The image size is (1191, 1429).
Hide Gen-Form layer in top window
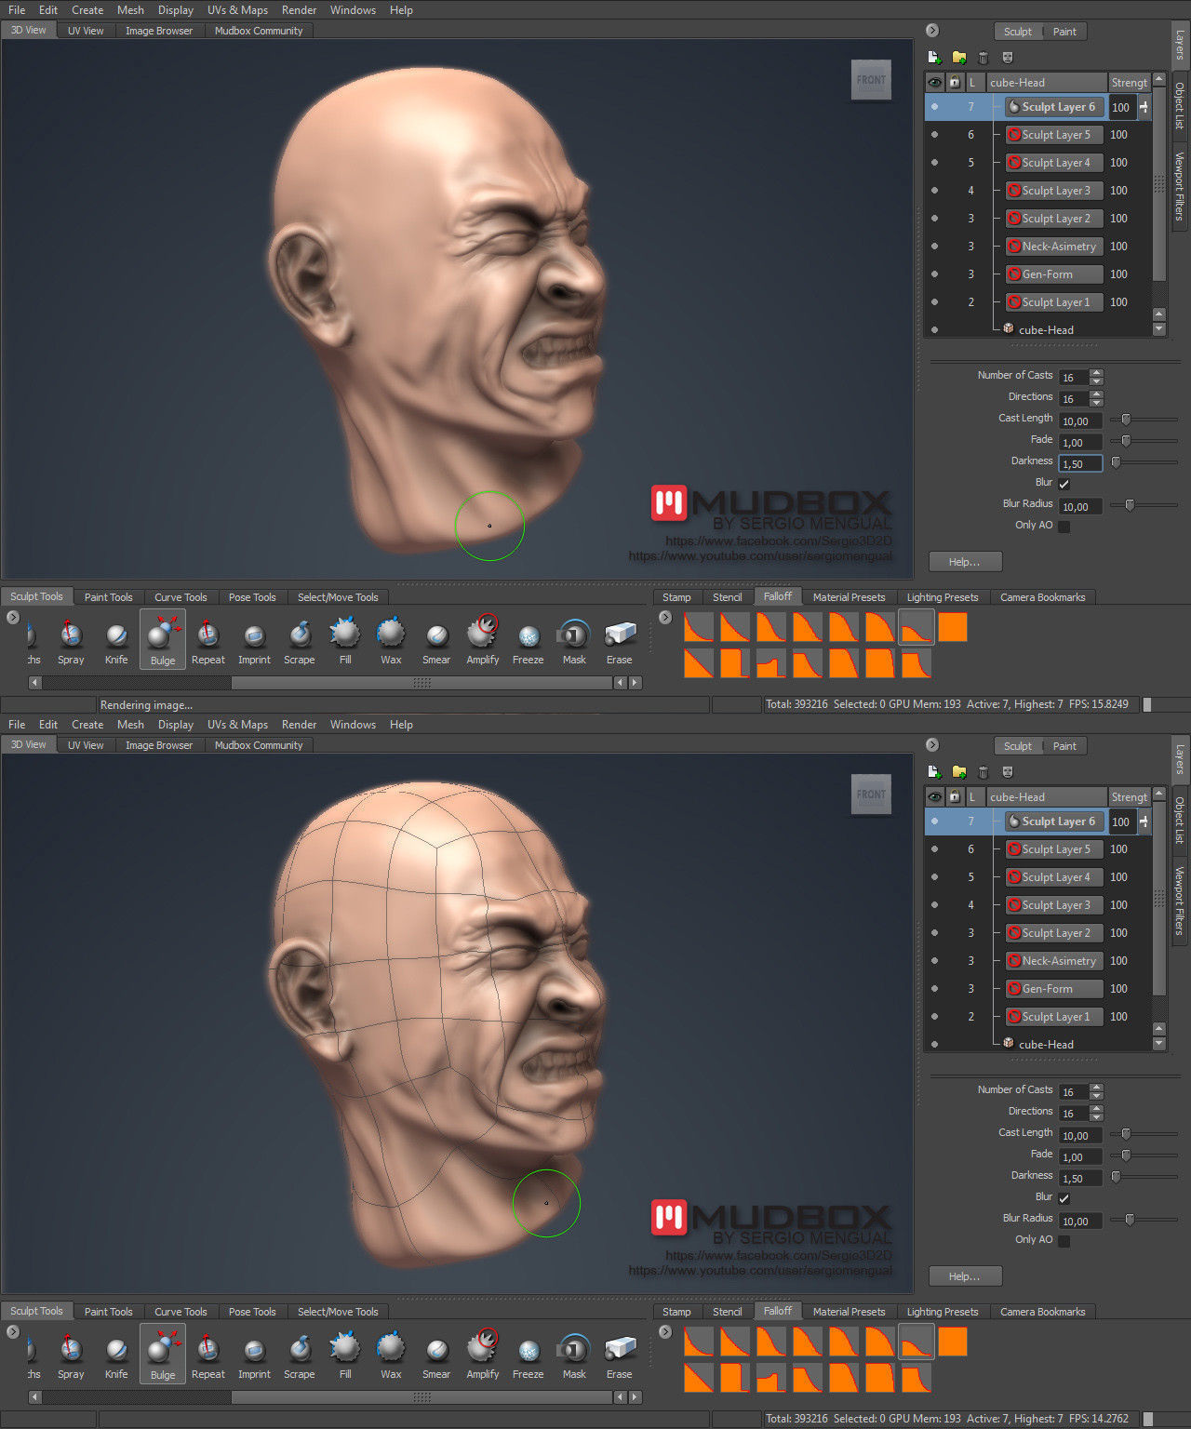click(934, 274)
